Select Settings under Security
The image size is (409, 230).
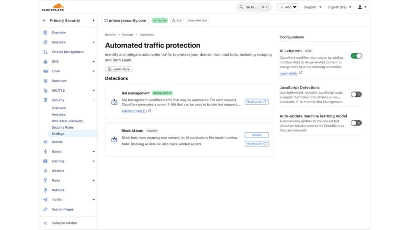(73, 134)
